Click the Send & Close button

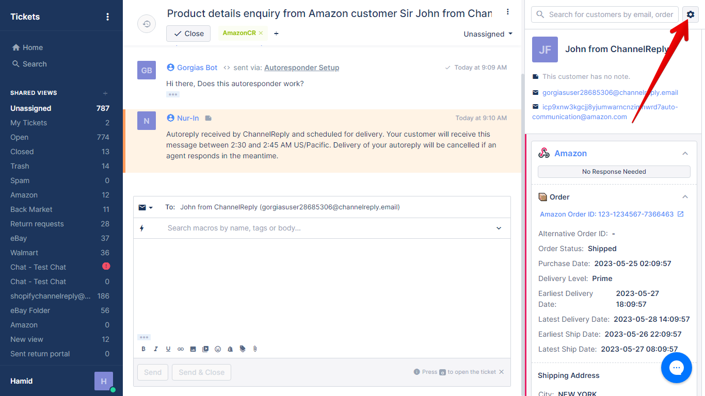[201, 372]
